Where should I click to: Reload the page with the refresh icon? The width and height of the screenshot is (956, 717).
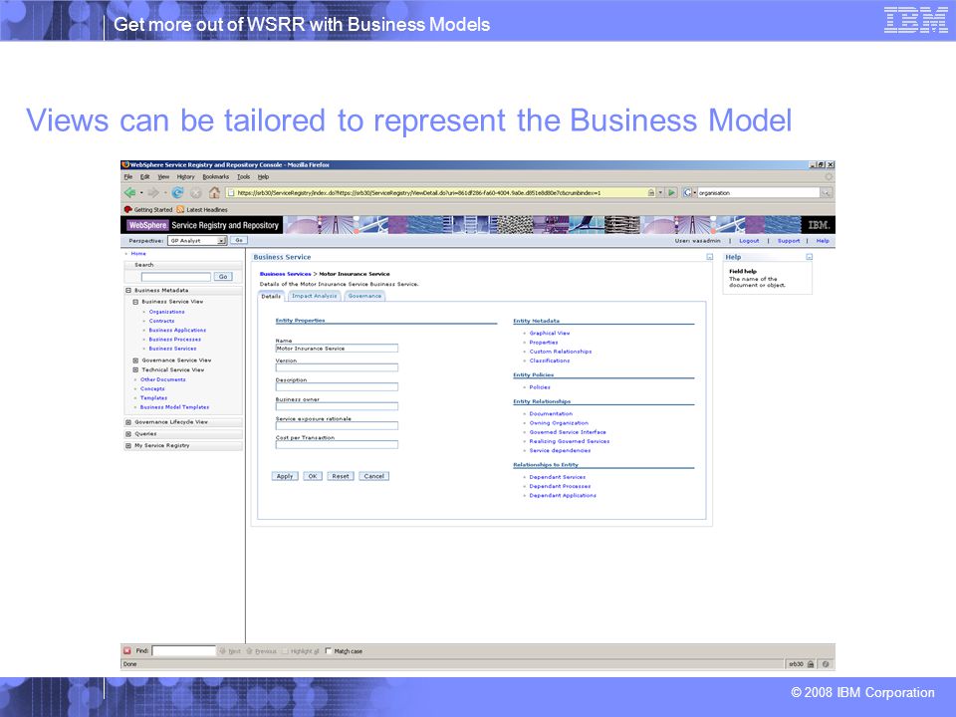pos(177,192)
